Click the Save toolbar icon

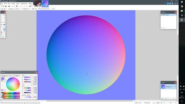(6, 6)
